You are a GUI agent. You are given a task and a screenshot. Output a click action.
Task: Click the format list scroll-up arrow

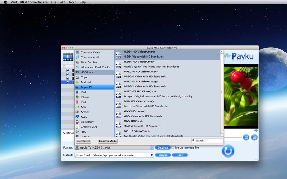point(222,52)
